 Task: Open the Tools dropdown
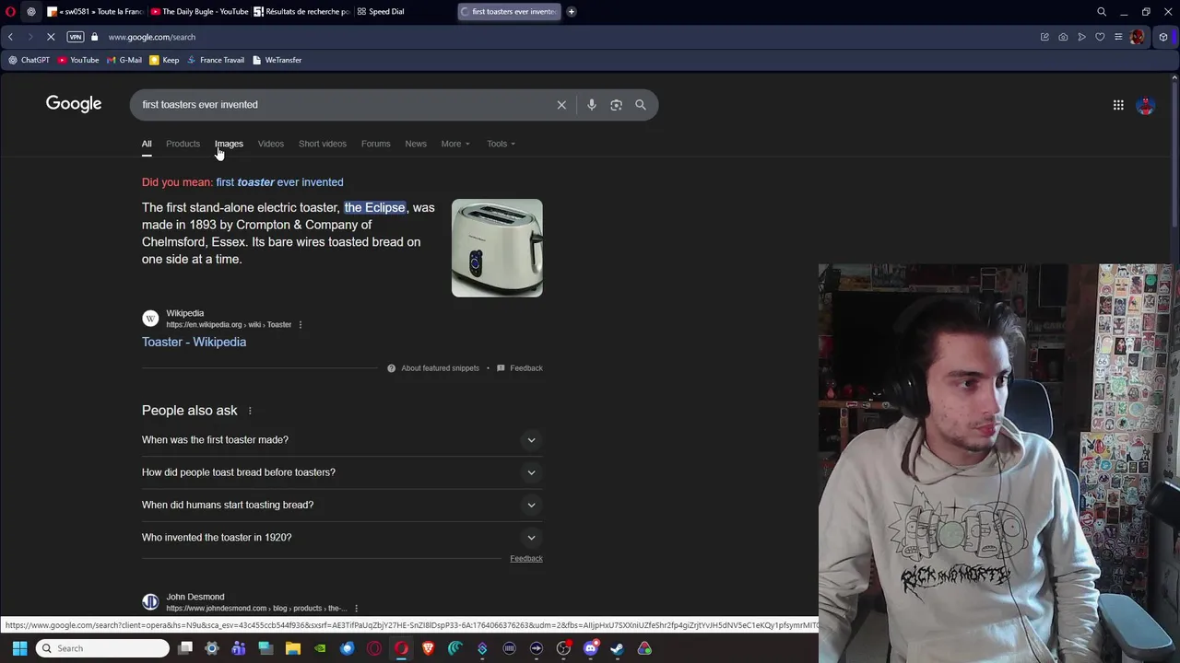pyautogui.click(x=501, y=144)
